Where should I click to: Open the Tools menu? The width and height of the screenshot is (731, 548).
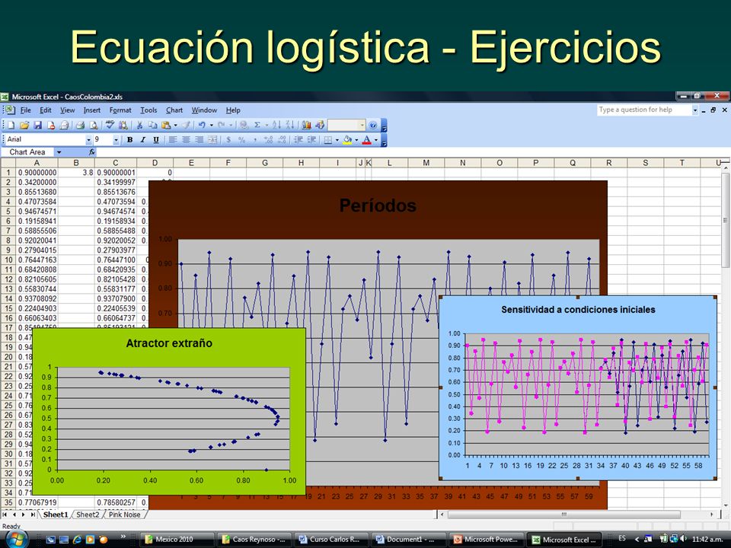coord(148,110)
